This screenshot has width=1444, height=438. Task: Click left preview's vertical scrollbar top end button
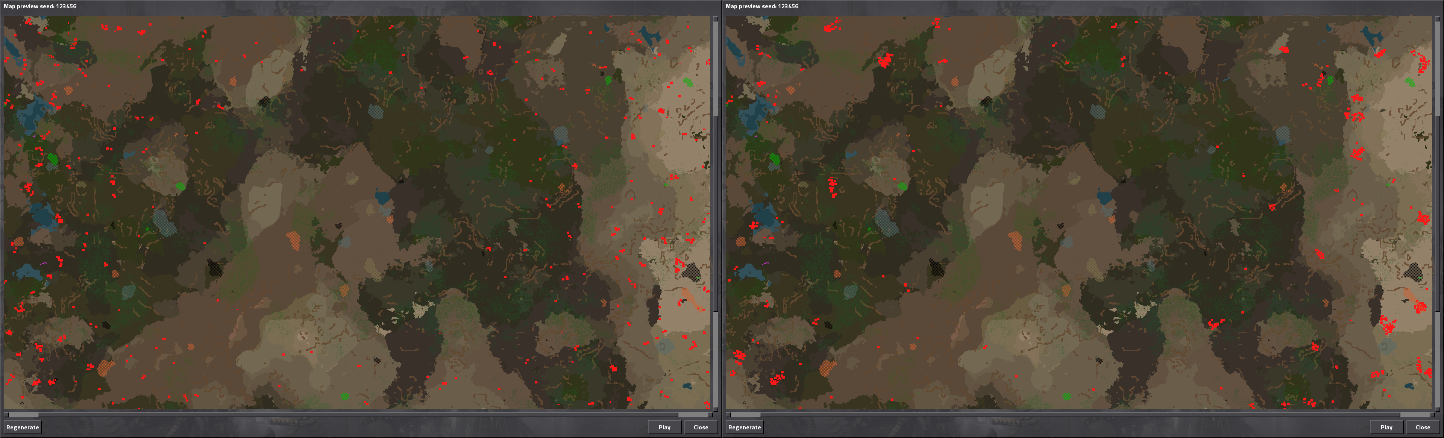tap(715, 19)
